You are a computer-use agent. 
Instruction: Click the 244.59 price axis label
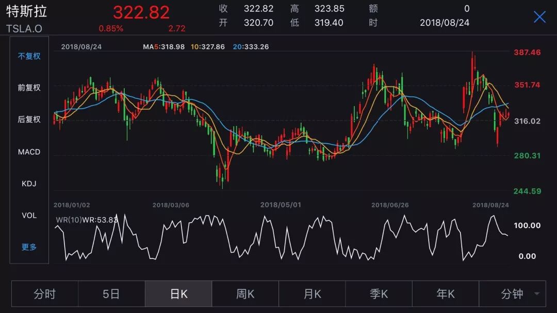pos(527,192)
